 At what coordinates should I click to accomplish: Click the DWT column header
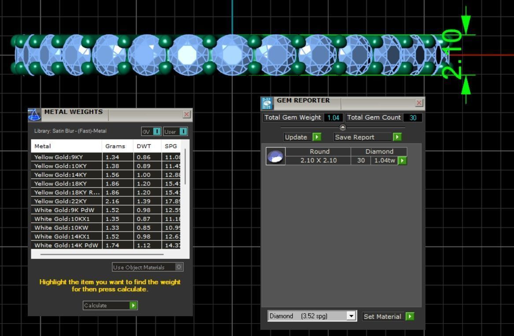tap(147, 146)
